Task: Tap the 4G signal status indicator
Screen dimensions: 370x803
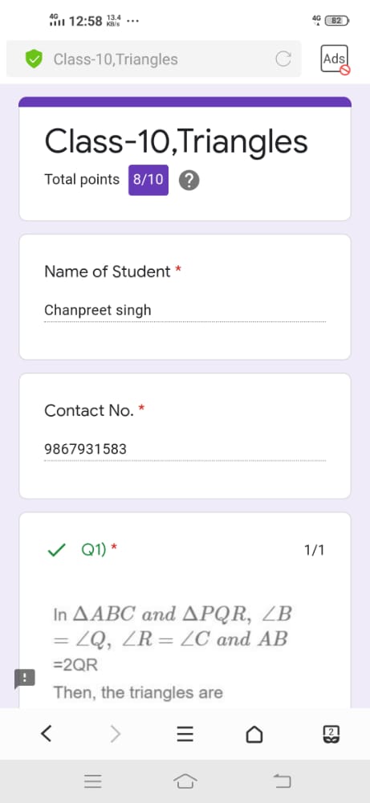Action: coord(56,21)
